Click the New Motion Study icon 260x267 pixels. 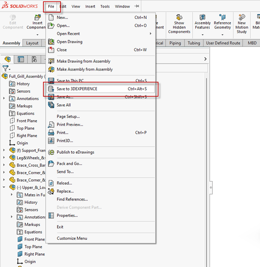point(242,17)
